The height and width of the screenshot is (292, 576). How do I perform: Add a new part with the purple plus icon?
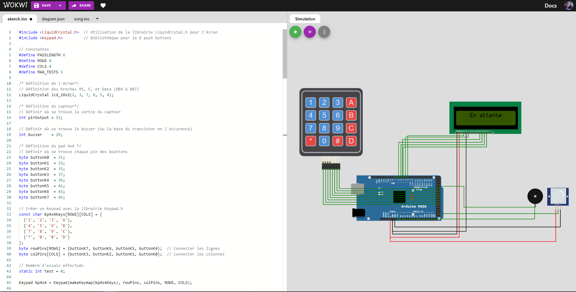(309, 32)
